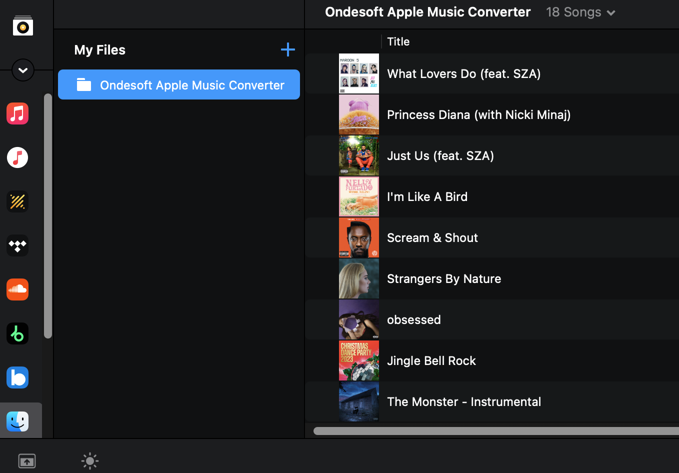Open the white iTunes music note icon
This screenshot has width=679, height=473.
tap(17, 157)
